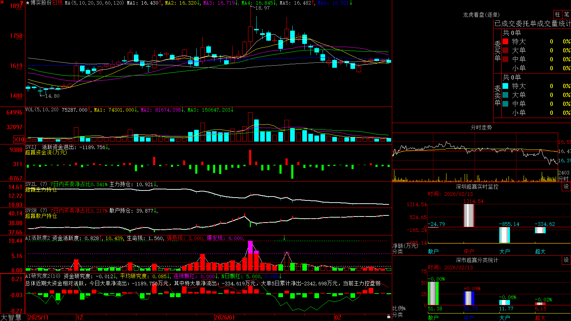This screenshot has height=321, width=571.
Task: Click the 大智慧 logo in bottom corner
Action: pyautogui.click(x=11, y=317)
